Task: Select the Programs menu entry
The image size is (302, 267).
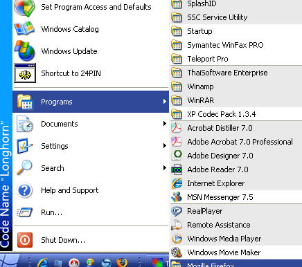Action: point(91,102)
